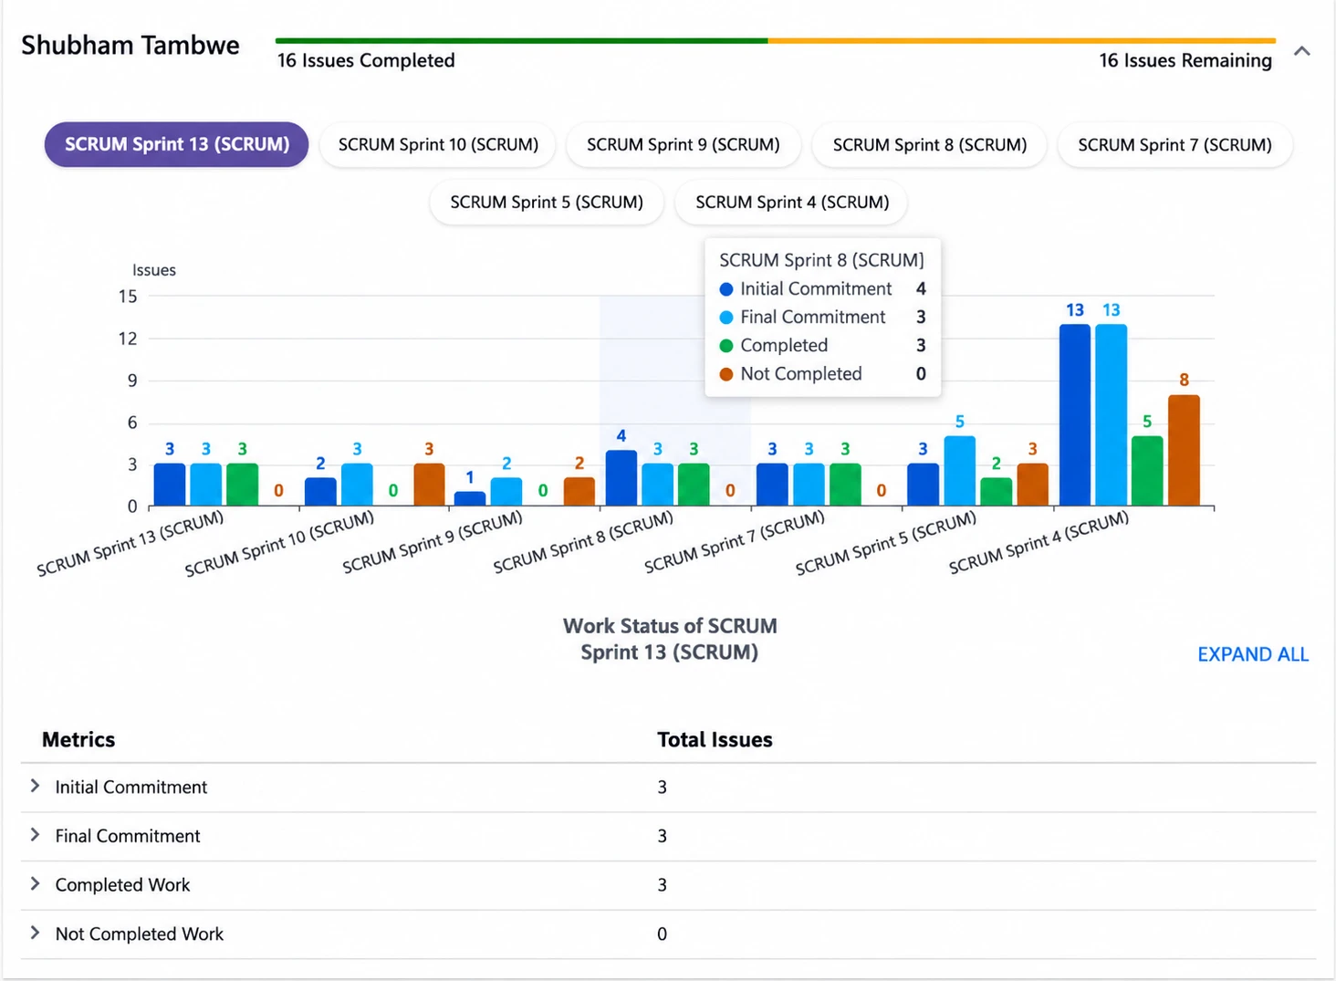Click Sprint 4 orange Not Completed bar (8)
Image resolution: width=1336 pixels, height=981 pixels.
pyautogui.click(x=1184, y=450)
